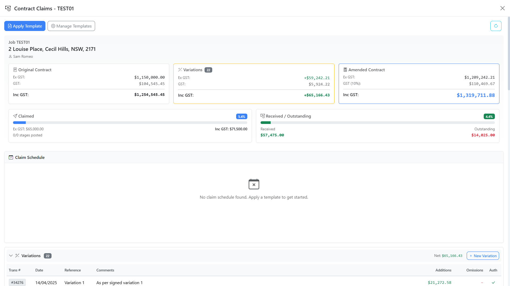This screenshot has height=286, width=510.
Task: Click the Claim Schedule calendar icon
Action: pyautogui.click(x=11, y=157)
